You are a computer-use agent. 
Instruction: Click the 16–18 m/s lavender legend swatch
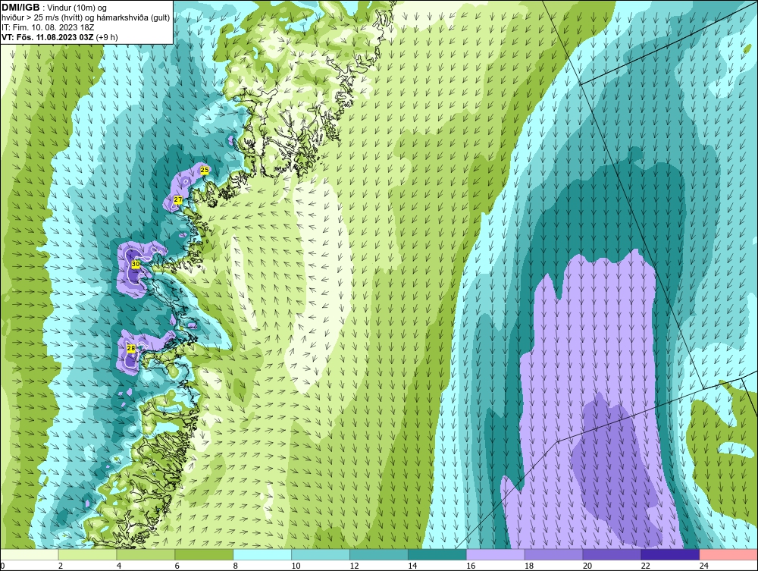tap(496, 554)
